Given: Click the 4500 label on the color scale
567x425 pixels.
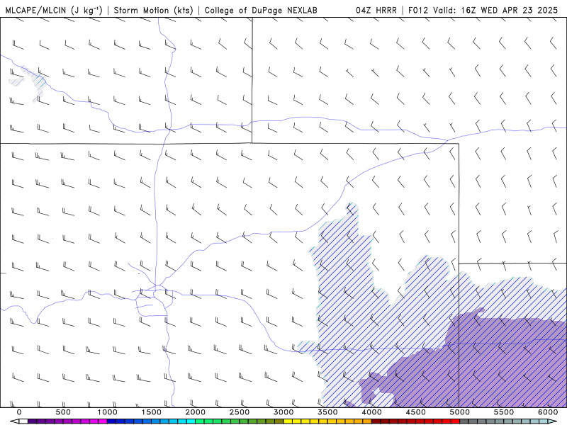Looking at the screenshot, I should [416, 412].
